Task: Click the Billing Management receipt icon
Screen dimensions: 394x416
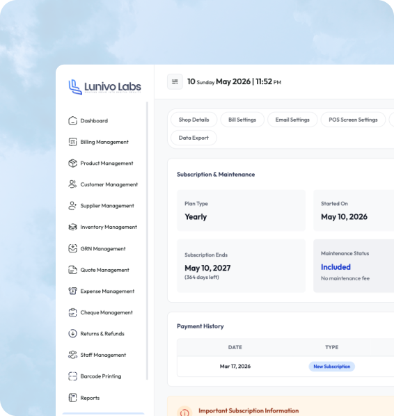Action: coord(72,142)
